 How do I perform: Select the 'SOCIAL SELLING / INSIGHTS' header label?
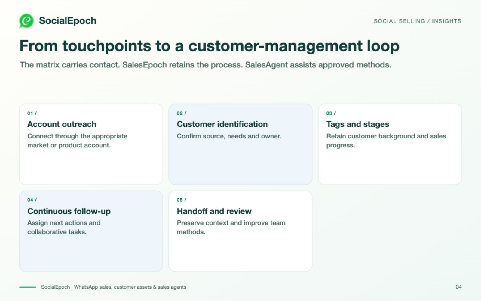tap(417, 21)
